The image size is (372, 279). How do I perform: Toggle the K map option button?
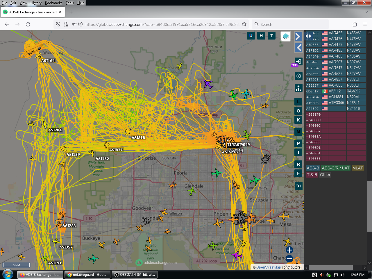(x=298, y=120)
